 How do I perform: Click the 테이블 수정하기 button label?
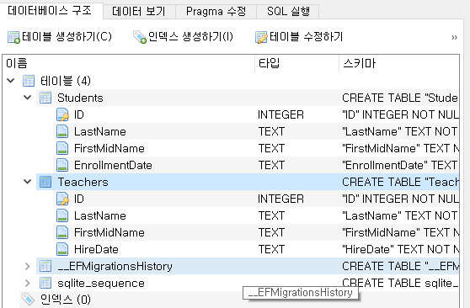(x=307, y=37)
